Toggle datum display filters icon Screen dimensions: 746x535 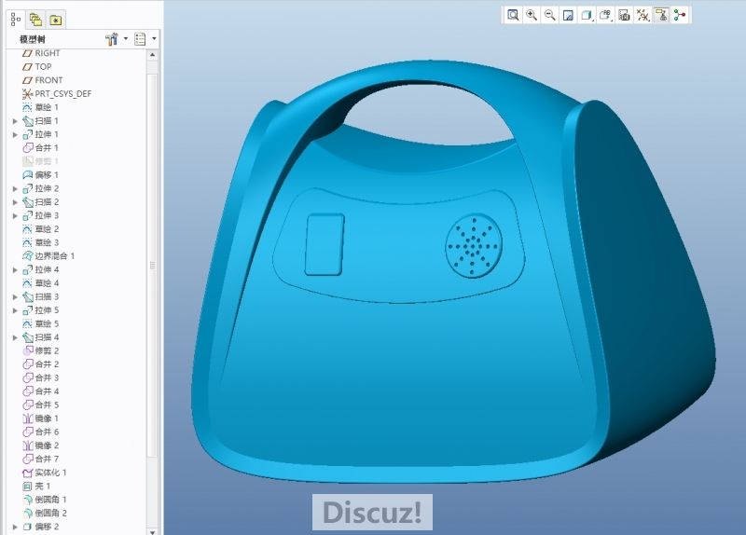(x=642, y=15)
